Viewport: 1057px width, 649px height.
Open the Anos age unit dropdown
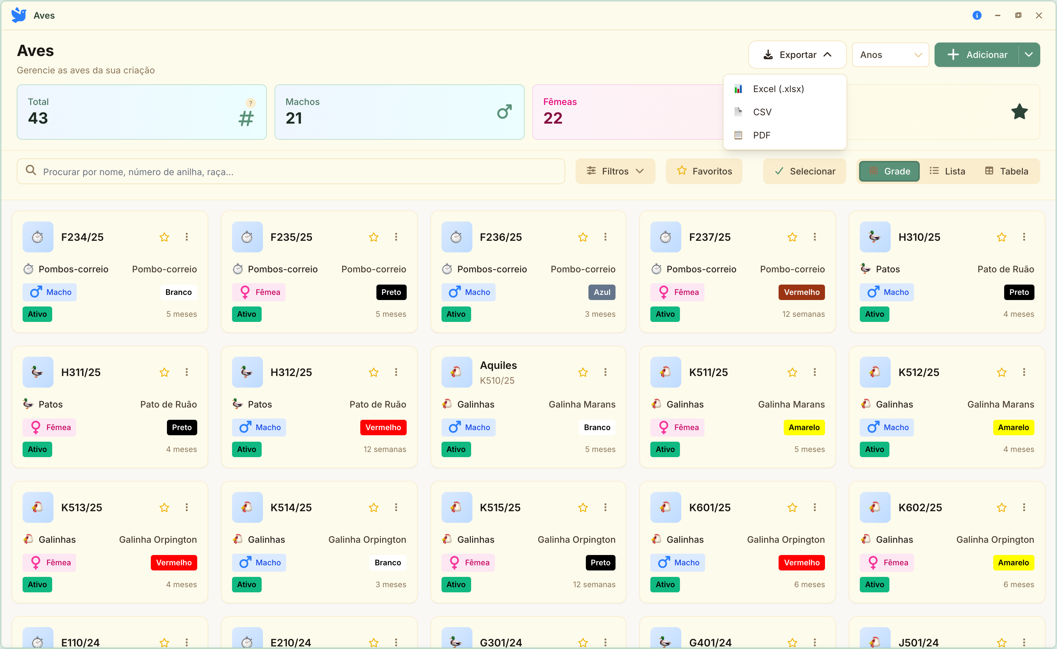point(890,54)
